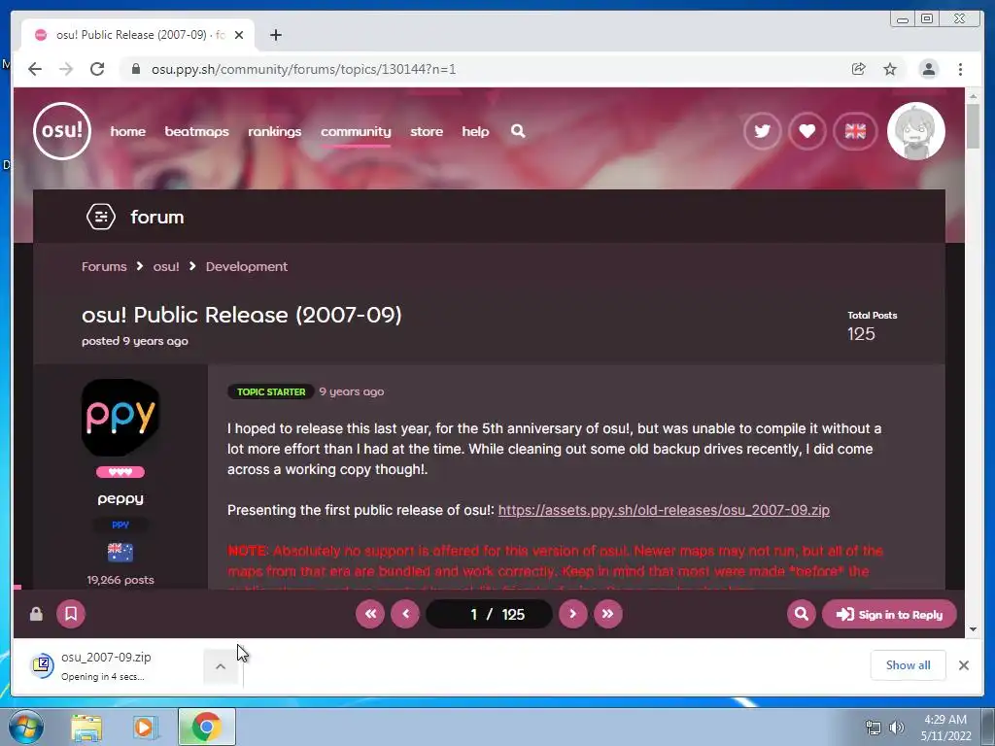The image size is (995, 746).
Task: Open the rankings menu
Action: [274, 131]
